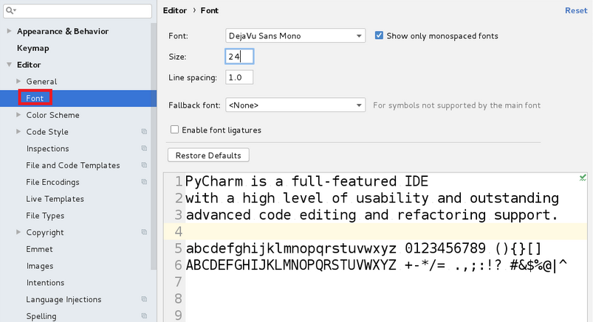Click the search magnifier icon in settings
Viewport: 593px width, 322px height.
(10, 10)
